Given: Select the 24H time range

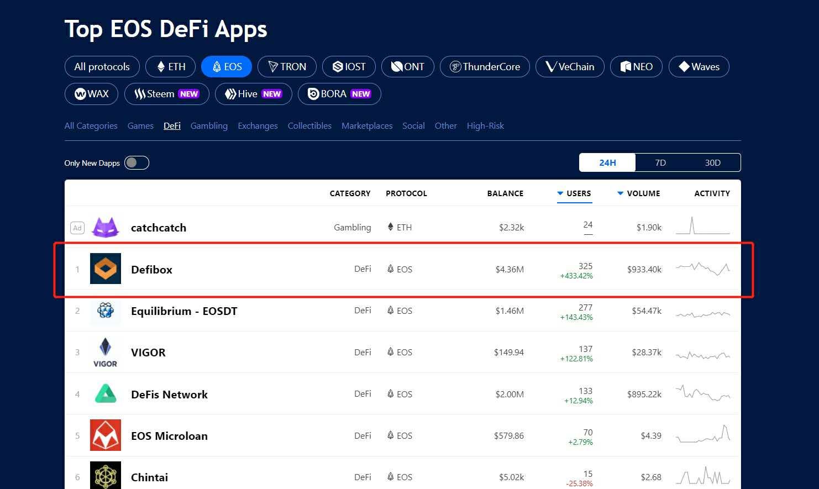Looking at the screenshot, I should pyautogui.click(x=607, y=162).
